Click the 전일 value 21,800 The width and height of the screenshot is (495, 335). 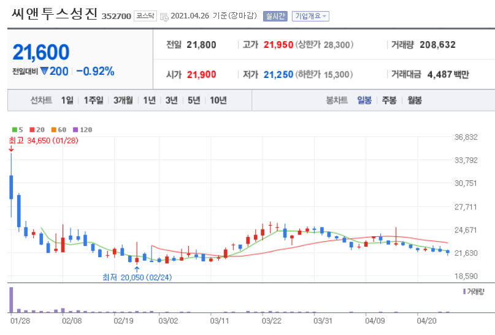coord(201,45)
